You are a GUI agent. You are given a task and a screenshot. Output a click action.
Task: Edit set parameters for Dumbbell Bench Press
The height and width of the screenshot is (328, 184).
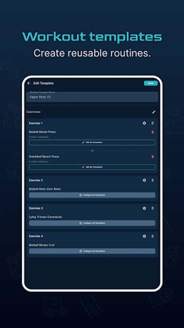[x=92, y=167]
